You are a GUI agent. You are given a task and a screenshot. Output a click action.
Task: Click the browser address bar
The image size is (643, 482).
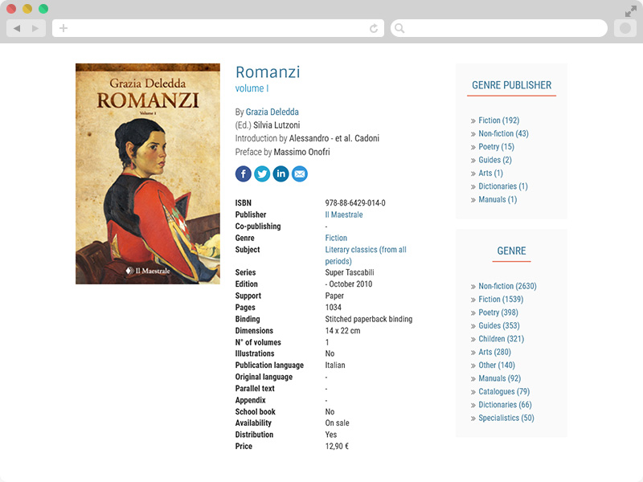click(x=218, y=28)
